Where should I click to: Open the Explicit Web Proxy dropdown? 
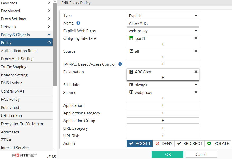coord(163,31)
